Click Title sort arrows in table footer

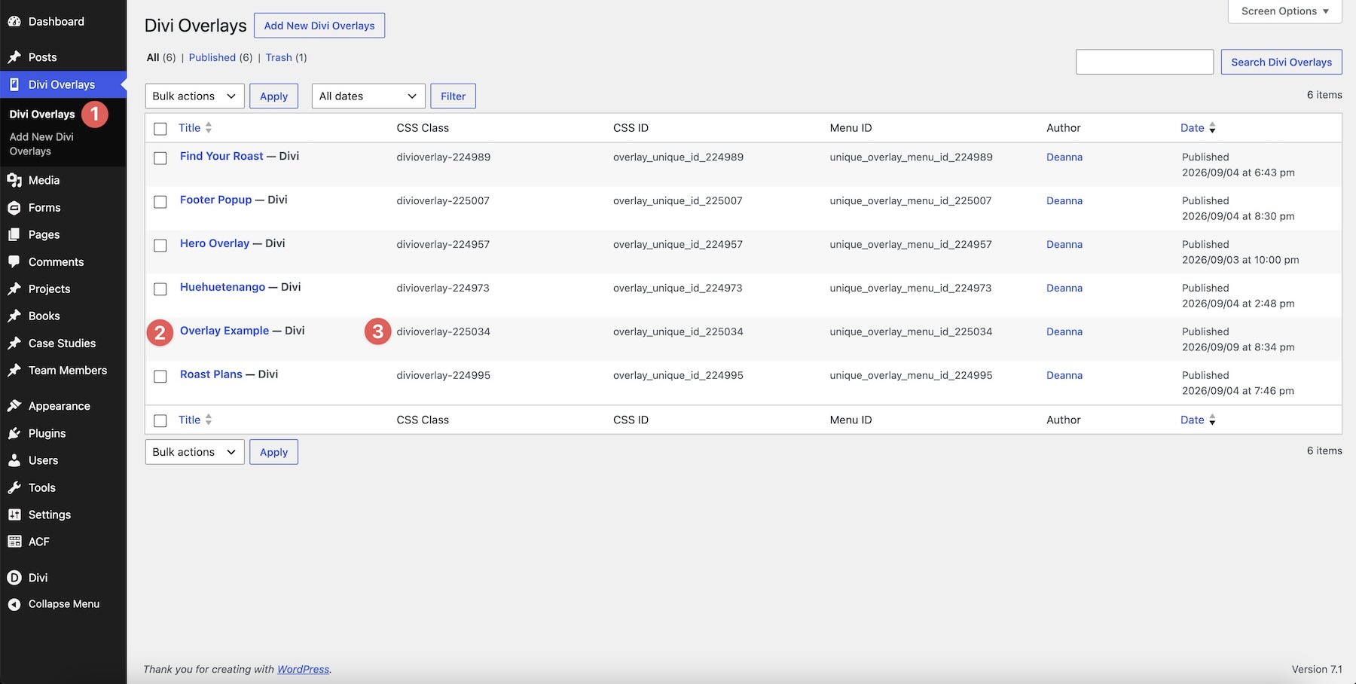point(209,420)
